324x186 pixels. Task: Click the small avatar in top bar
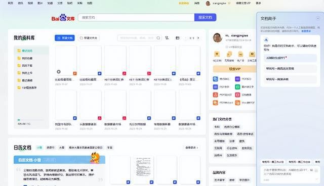pos(208,4)
